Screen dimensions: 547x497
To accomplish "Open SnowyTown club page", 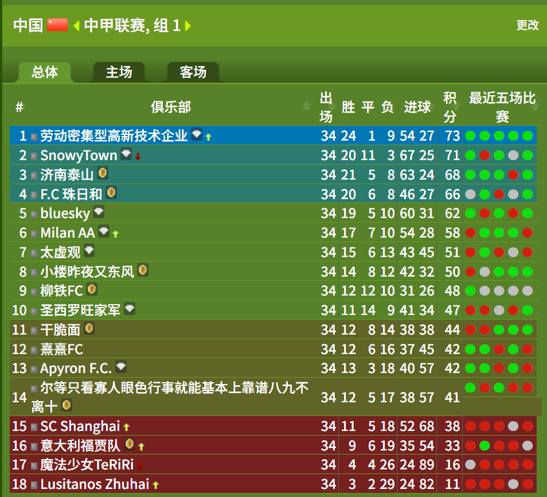I will 79,156.
